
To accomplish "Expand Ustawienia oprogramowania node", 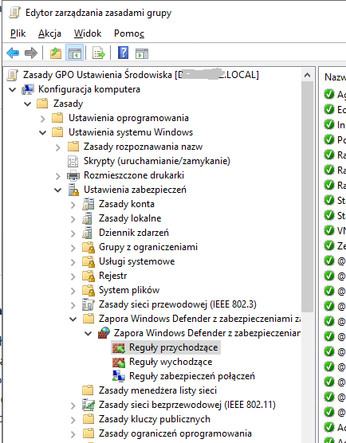I will pyautogui.click(x=43, y=119).
